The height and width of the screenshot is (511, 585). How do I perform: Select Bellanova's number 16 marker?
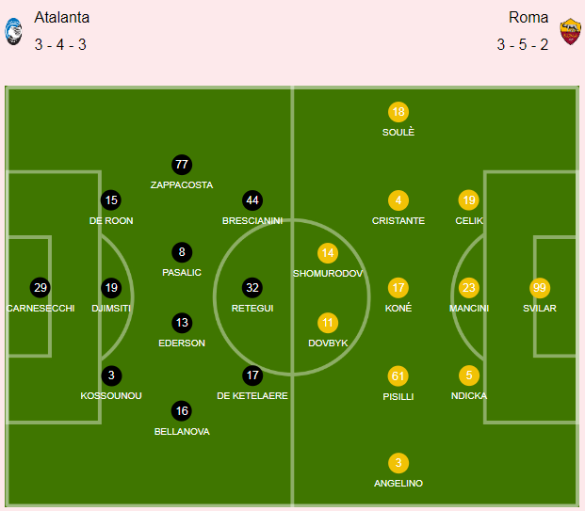coord(182,411)
